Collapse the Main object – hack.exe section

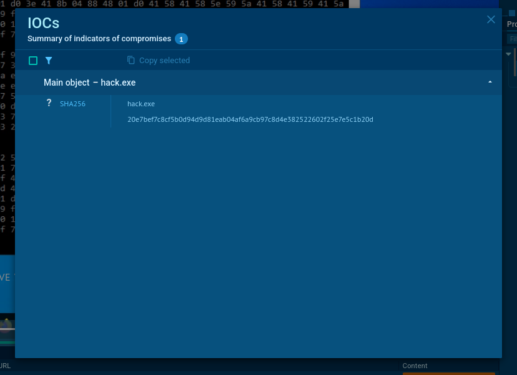coord(490,82)
